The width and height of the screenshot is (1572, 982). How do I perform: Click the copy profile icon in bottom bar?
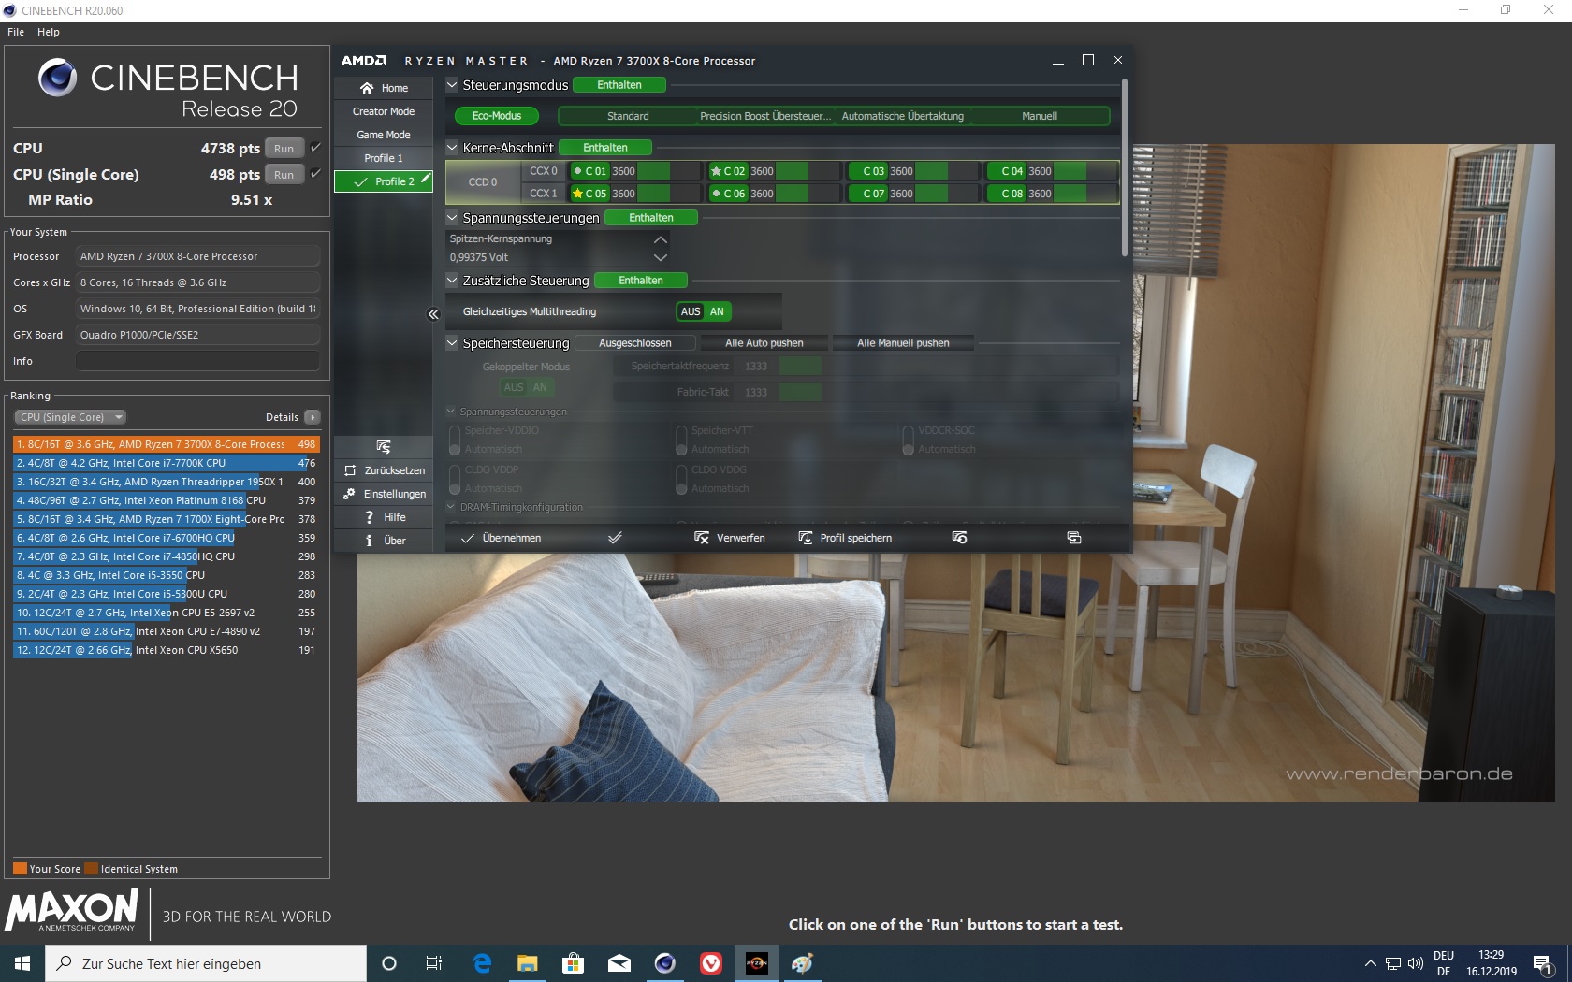point(1074,538)
